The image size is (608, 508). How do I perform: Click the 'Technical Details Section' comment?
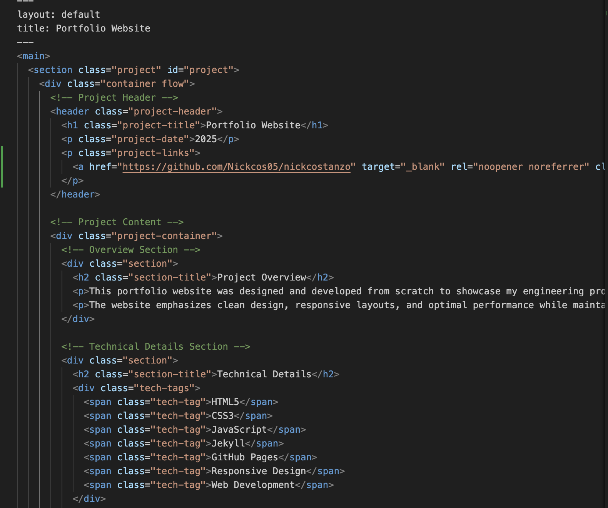coord(155,347)
